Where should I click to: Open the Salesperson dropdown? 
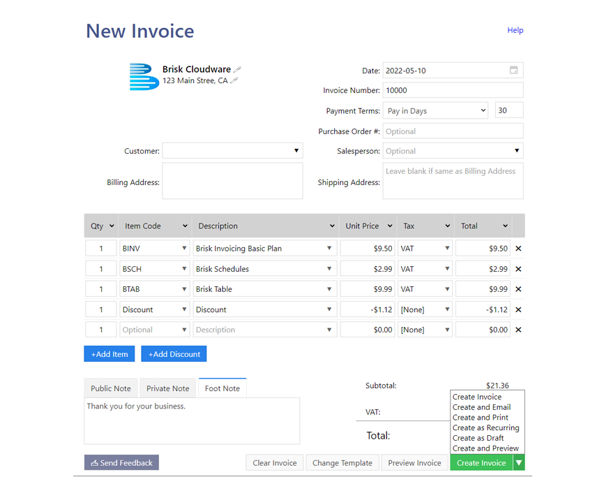[517, 151]
